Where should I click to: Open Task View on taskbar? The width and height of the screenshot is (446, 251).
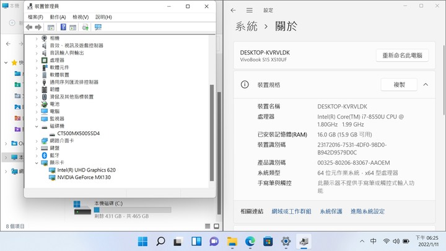pyautogui.click(x=178, y=241)
